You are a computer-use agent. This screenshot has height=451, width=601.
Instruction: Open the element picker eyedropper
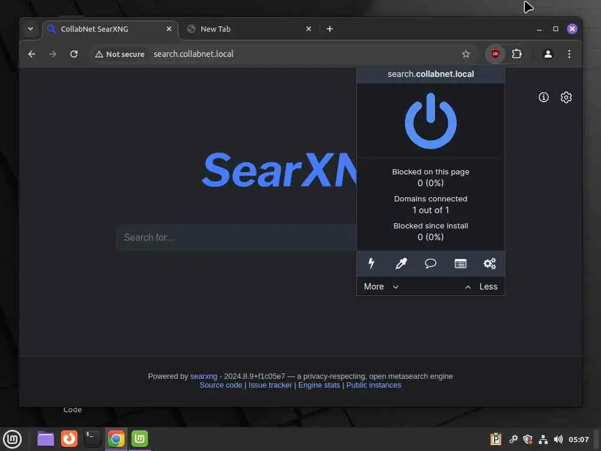tap(401, 264)
